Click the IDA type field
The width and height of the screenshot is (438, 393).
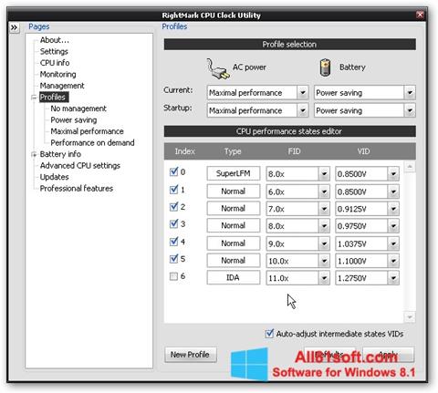click(x=234, y=277)
